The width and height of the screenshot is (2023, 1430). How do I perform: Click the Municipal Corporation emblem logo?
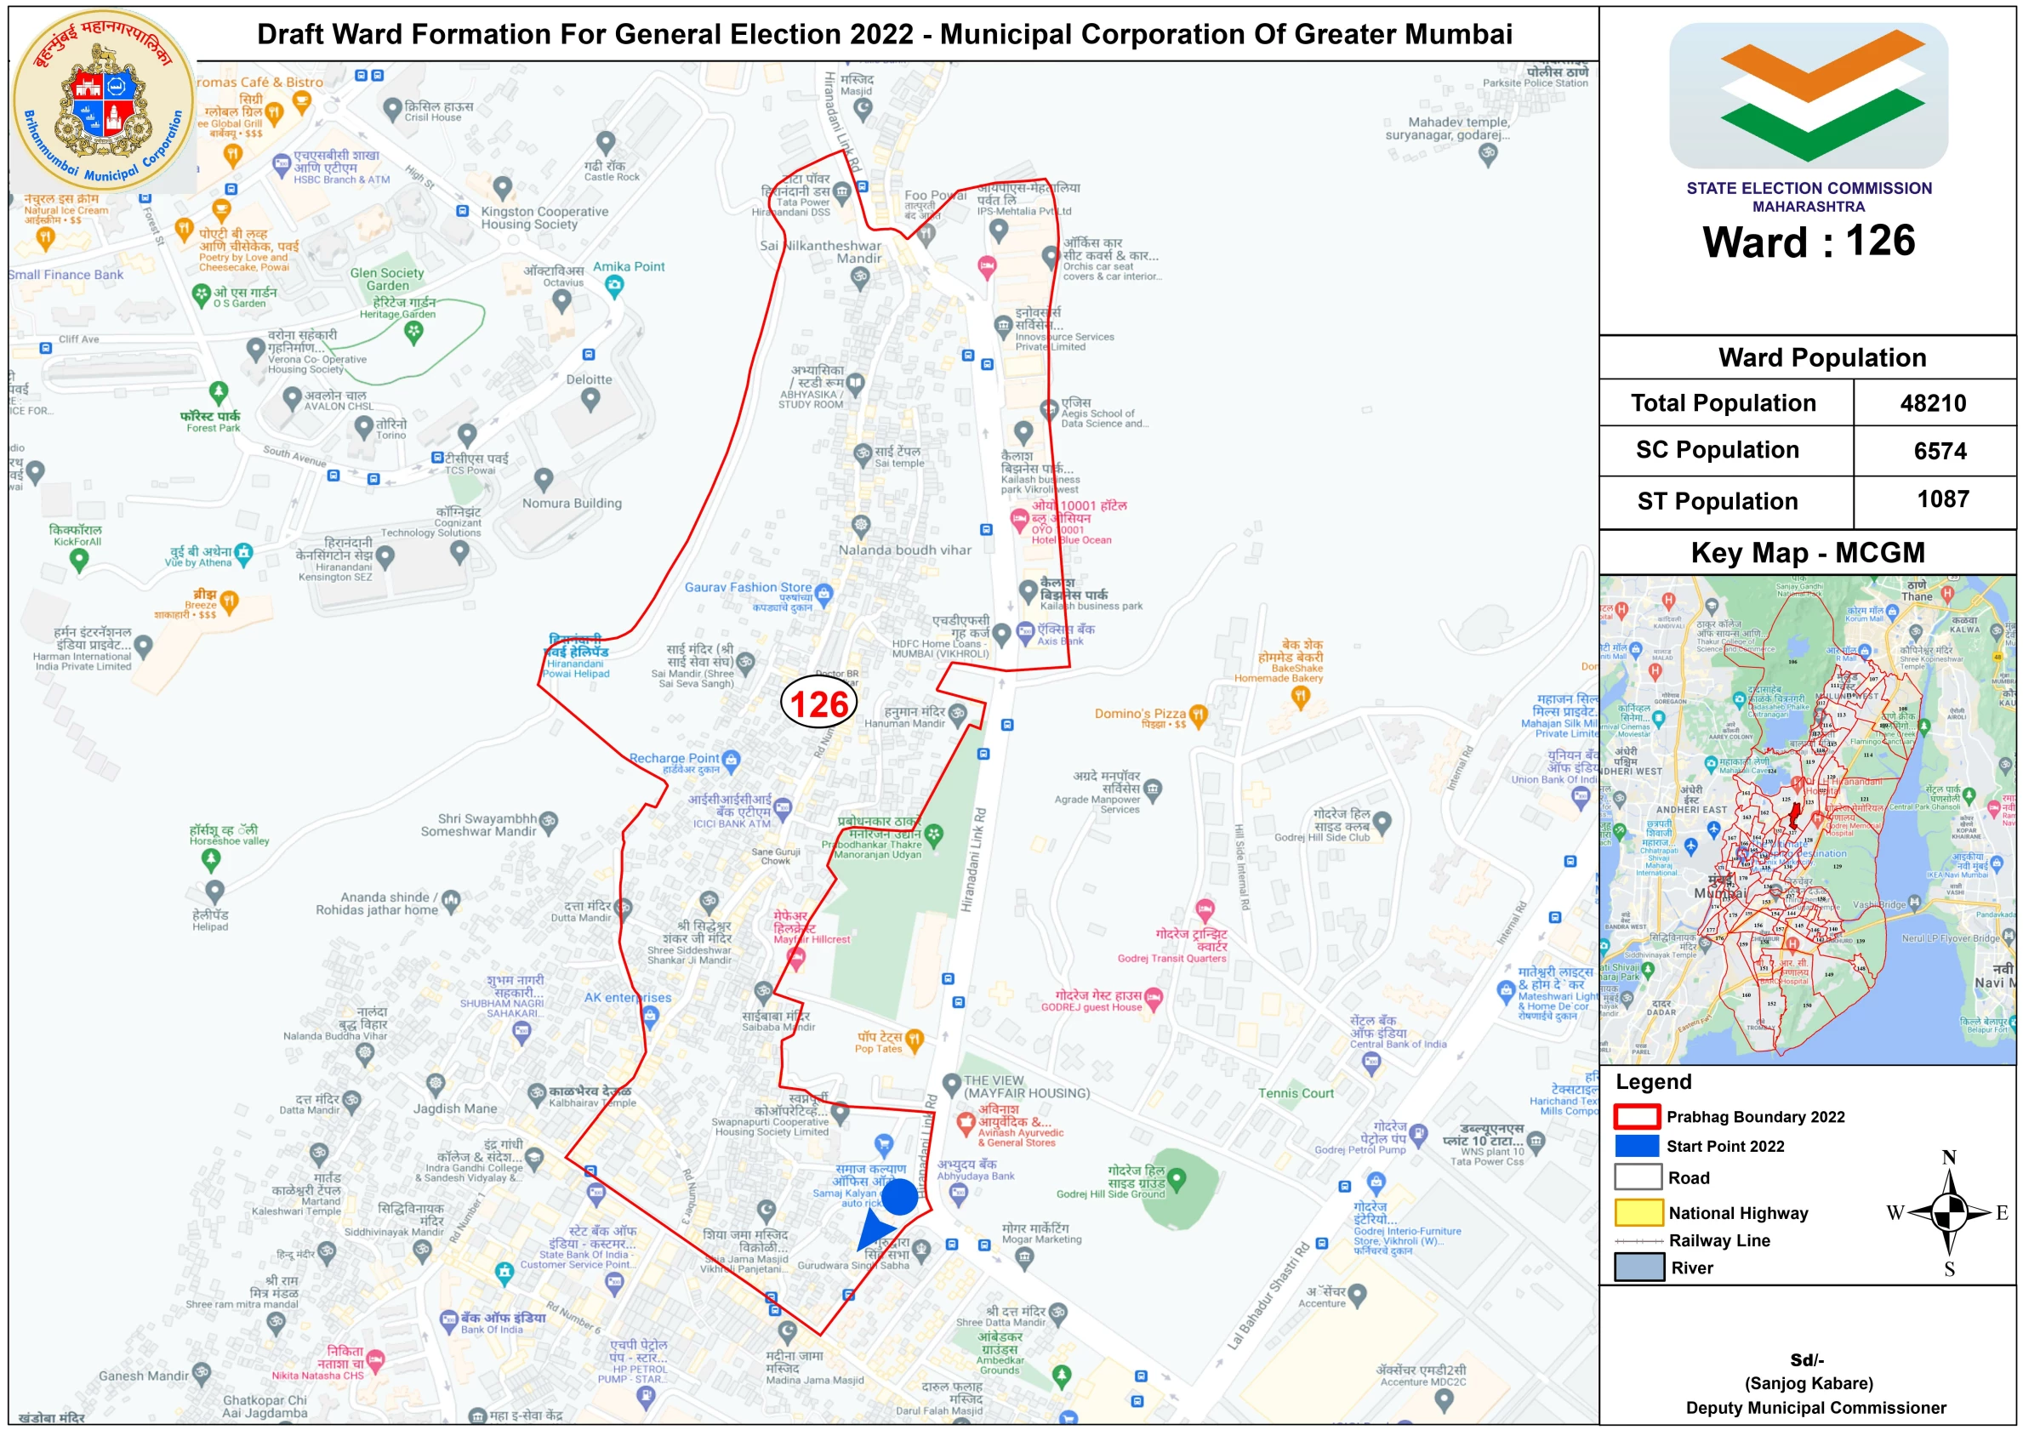click(x=103, y=101)
